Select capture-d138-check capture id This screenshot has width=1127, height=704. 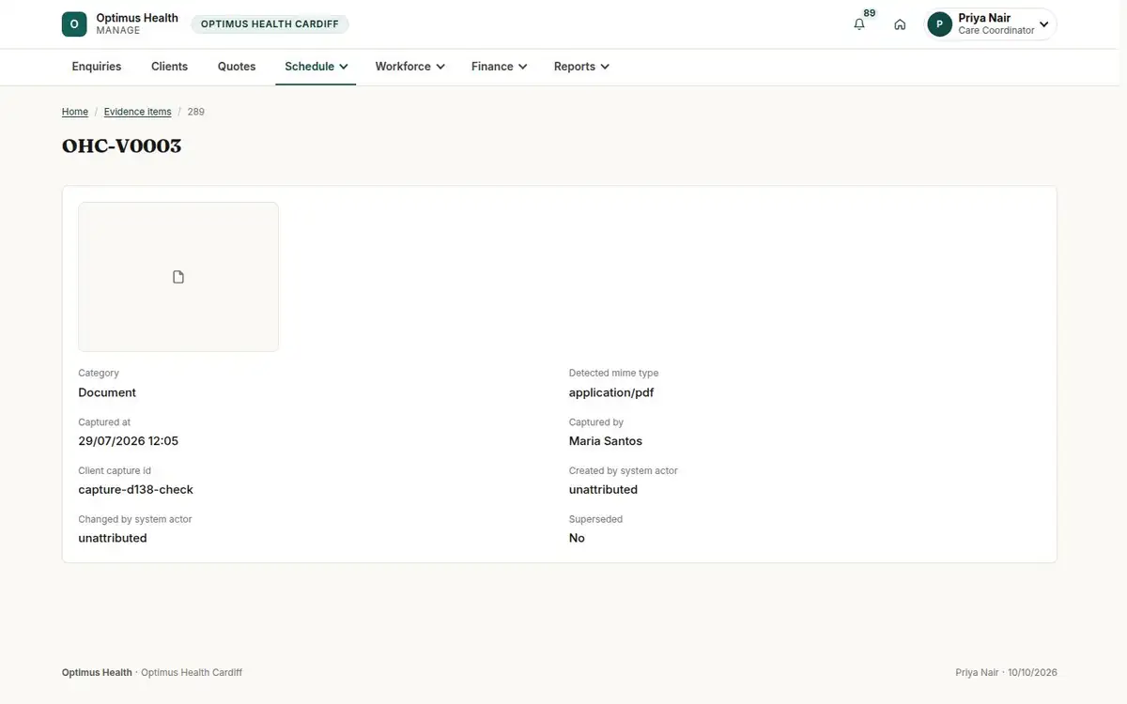pos(136,490)
